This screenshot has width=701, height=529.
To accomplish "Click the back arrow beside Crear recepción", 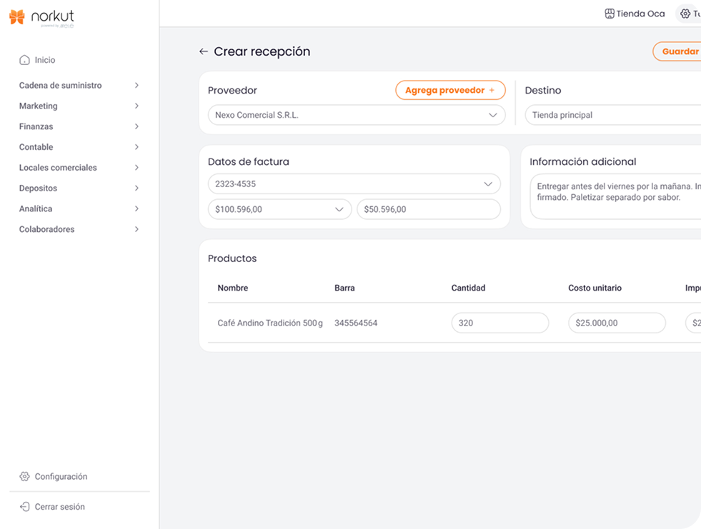I will tap(204, 51).
